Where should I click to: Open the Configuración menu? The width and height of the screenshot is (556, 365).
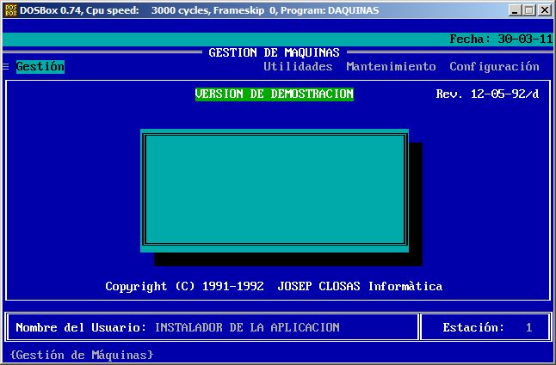tap(494, 67)
